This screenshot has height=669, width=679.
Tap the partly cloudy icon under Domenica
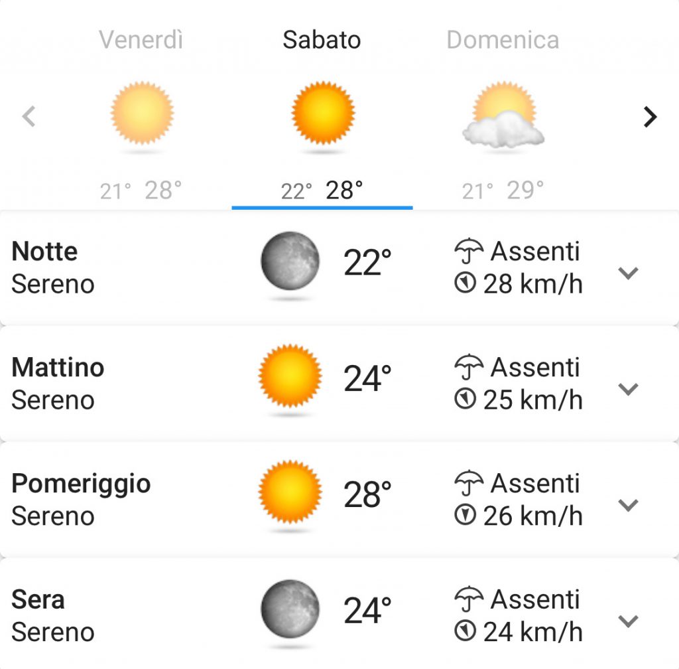click(x=504, y=114)
